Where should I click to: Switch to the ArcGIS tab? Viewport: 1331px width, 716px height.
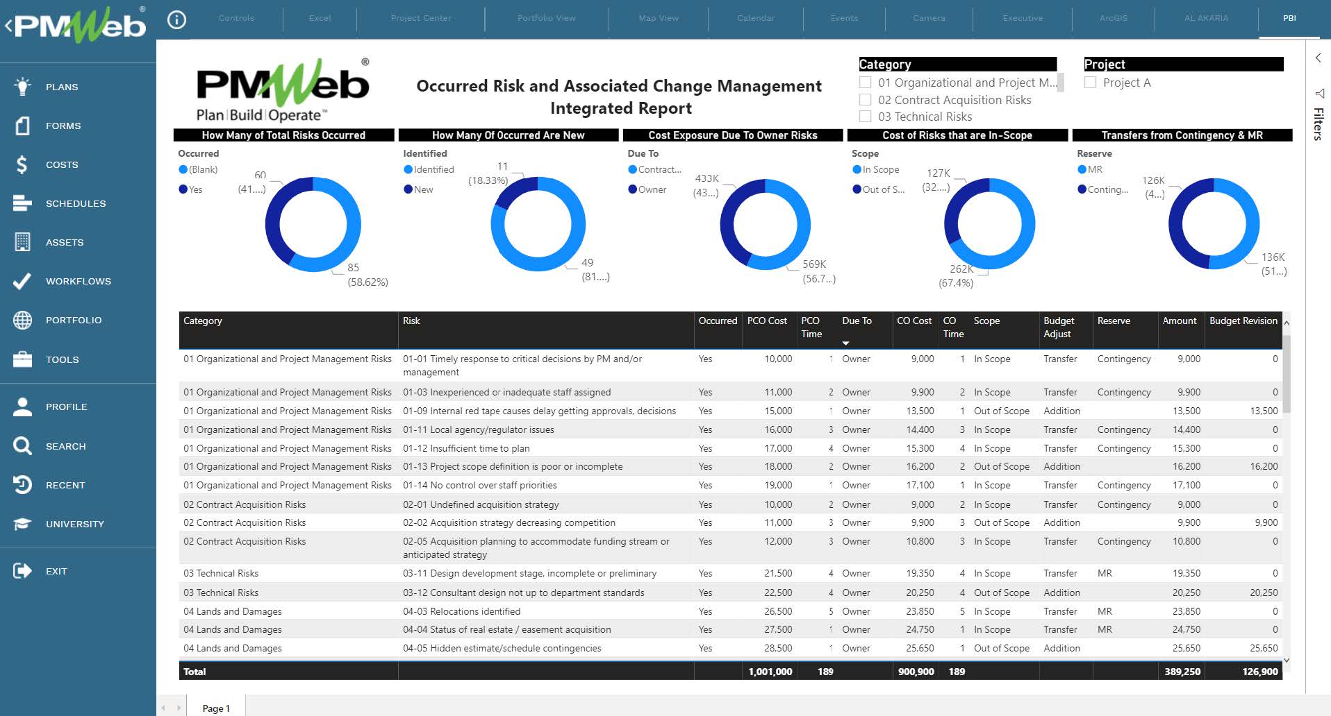pyautogui.click(x=1114, y=18)
